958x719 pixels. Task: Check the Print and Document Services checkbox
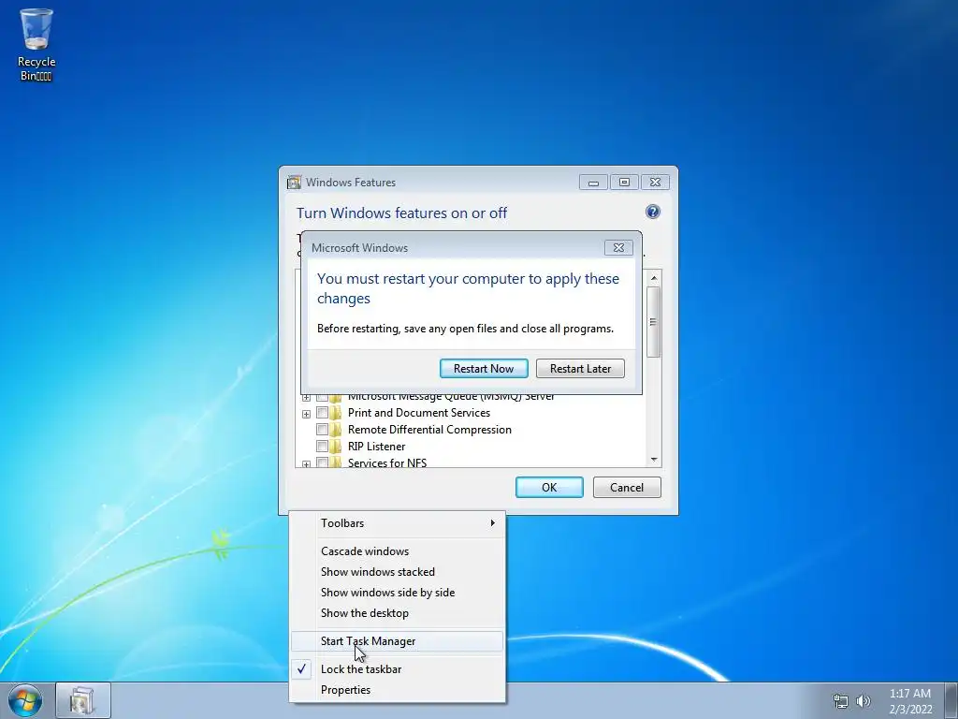pyautogui.click(x=322, y=413)
